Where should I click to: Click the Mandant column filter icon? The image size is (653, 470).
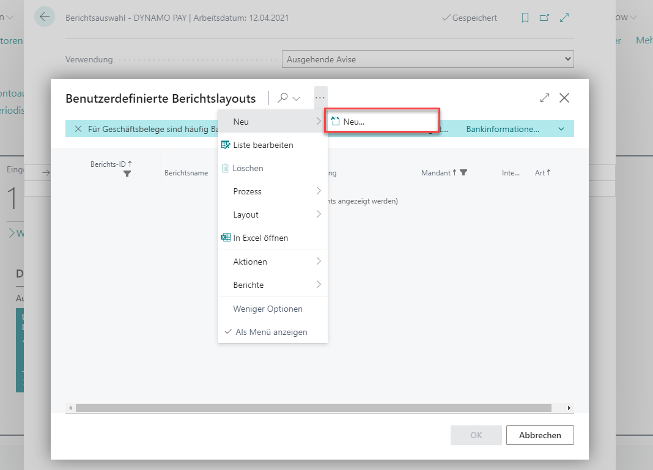pyautogui.click(x=463, y=173)
